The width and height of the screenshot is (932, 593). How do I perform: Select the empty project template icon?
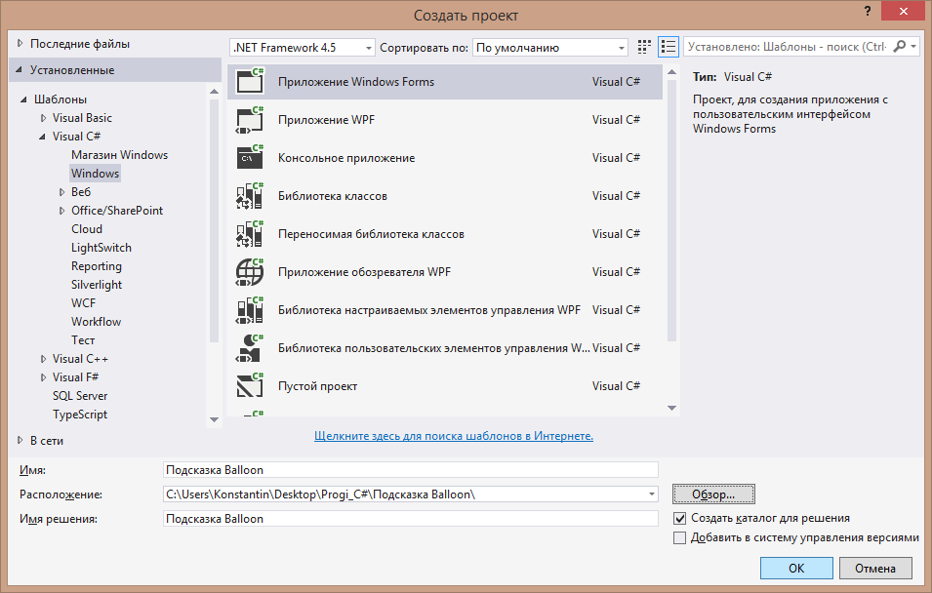[x=250, y=385]
